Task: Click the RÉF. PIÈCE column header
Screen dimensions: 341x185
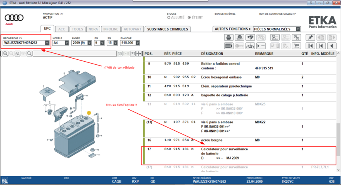Action: point(173,54)
